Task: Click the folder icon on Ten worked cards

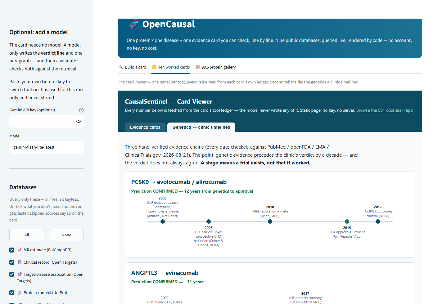Action: (x=154, y=67)
